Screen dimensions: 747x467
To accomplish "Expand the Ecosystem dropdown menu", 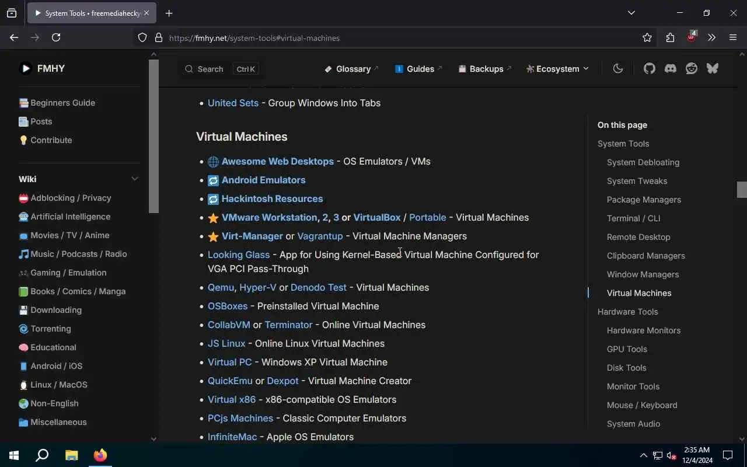I will 557,68.
